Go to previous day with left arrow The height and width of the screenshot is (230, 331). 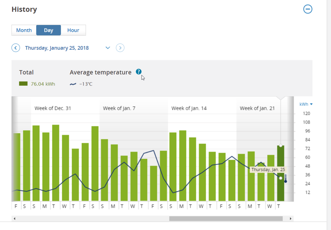[x=16, y=48]
